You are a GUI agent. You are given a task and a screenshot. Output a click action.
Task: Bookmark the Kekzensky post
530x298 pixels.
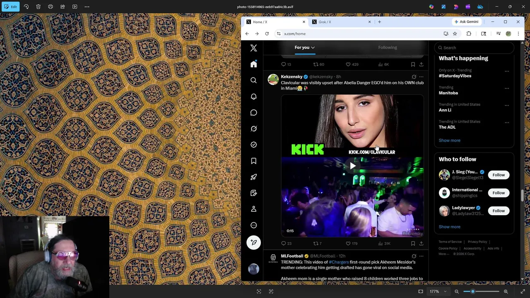point(413,243)
